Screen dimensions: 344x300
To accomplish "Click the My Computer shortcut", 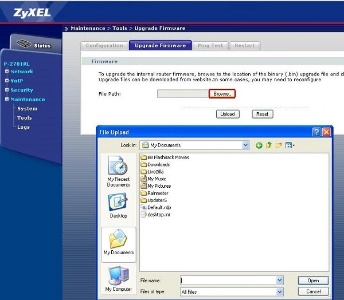I will 118,279.
